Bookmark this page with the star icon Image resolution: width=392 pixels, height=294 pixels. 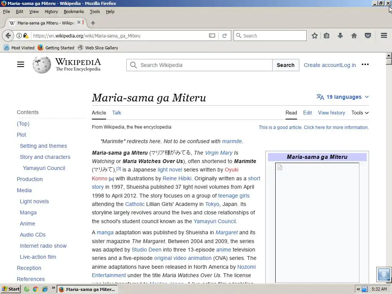(x=315, y=36)
